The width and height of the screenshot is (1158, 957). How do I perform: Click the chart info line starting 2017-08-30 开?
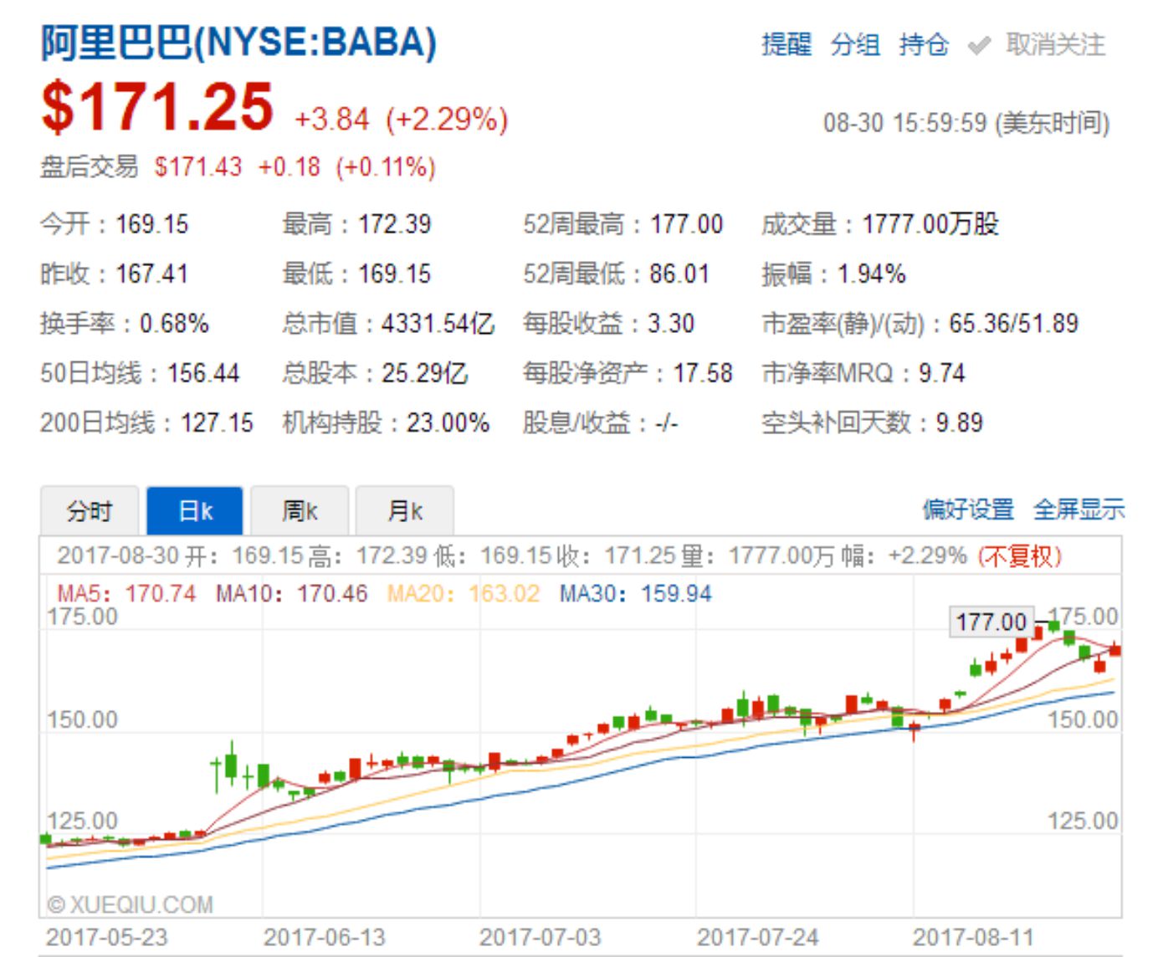(559, 555)
